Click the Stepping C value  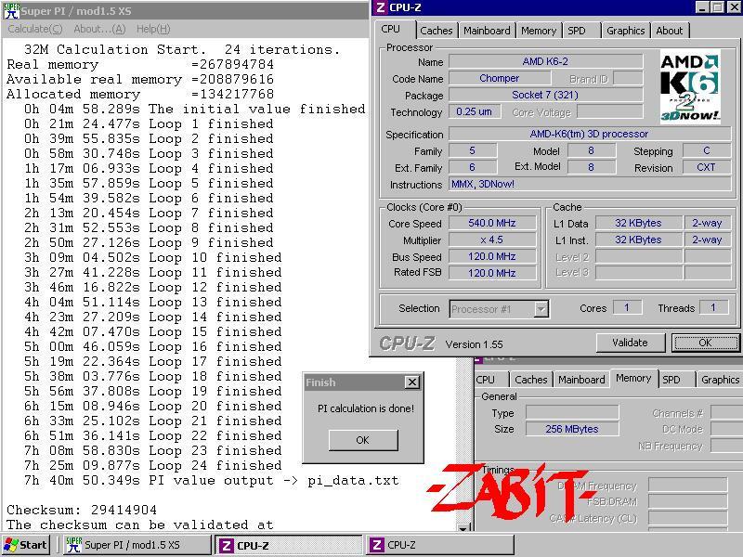tap(707, 150)
